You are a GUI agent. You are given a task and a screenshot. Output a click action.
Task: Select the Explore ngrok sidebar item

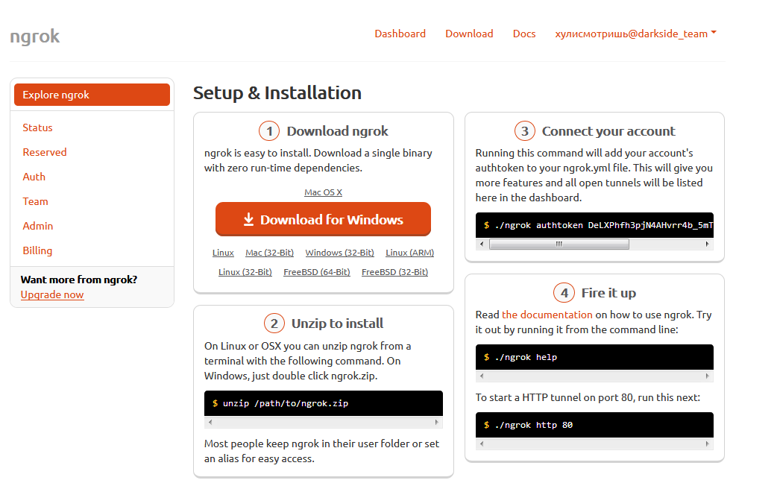[x=92, y=95]
